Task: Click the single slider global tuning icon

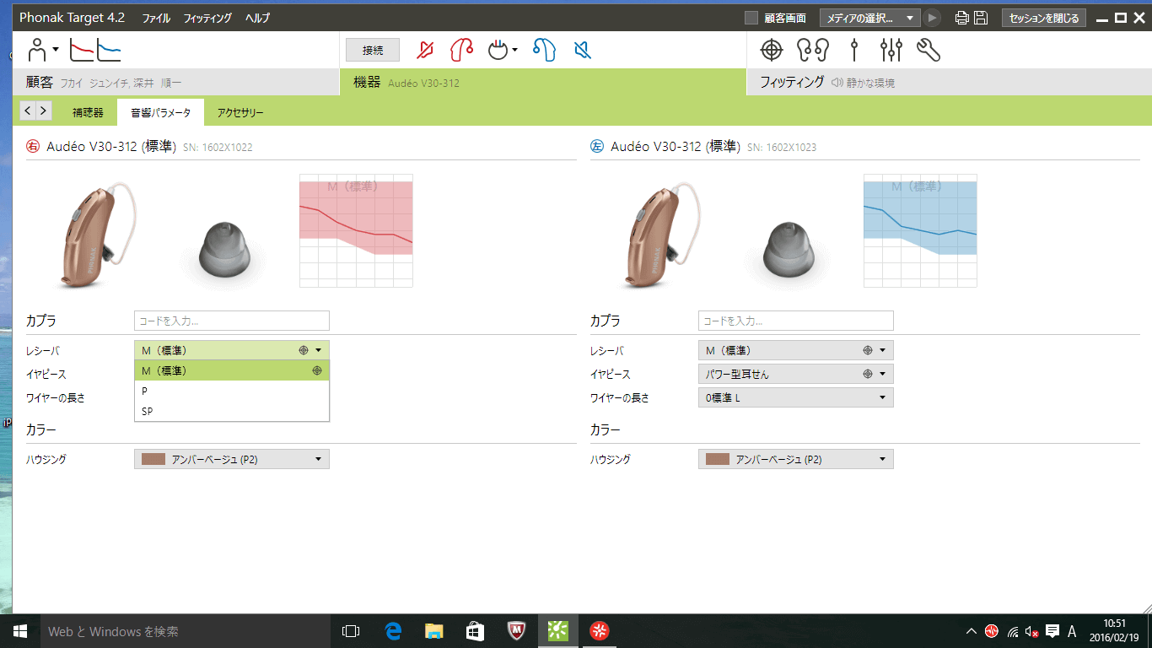Action: (854, 51)
